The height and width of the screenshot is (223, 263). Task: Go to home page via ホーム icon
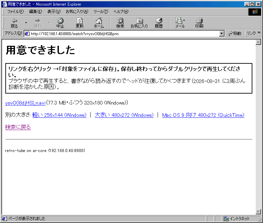[99, 23]
